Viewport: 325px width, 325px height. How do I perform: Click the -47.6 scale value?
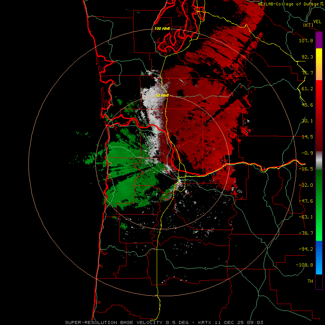point(306,201)
